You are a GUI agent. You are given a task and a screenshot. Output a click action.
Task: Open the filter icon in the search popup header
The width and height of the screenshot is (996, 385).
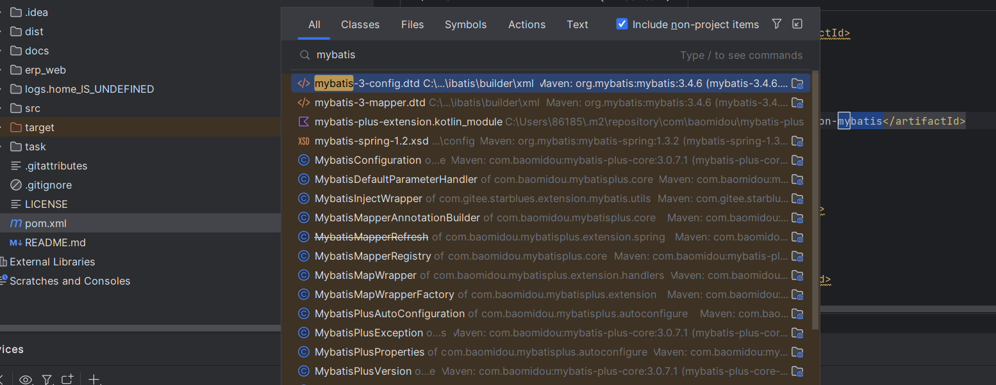[777, 24]
